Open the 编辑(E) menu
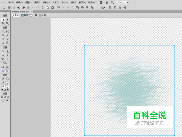Viewport: 182px width, 137px height. click(19, 3)
